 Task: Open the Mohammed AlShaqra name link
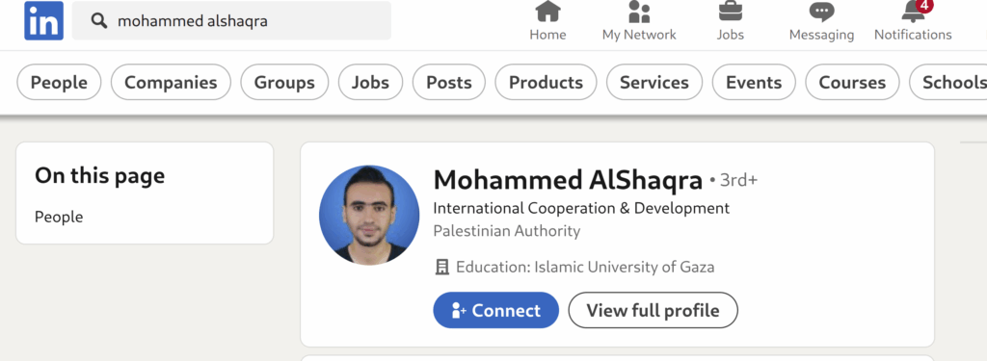click(x=568, y=181)
